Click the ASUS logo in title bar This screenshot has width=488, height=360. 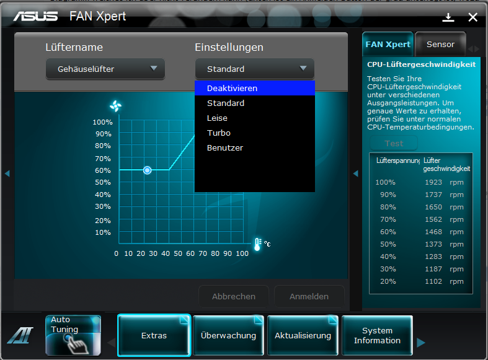pyautogui.click(x=35, y=16)
